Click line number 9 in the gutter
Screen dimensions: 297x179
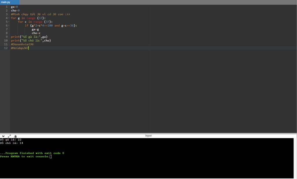tap(6, 37)
